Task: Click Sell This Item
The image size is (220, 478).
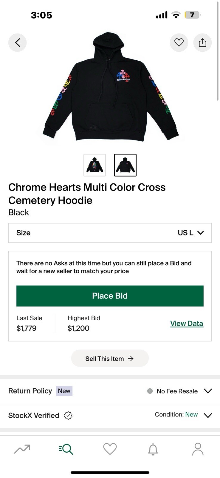Action: (x=110, y=358)
